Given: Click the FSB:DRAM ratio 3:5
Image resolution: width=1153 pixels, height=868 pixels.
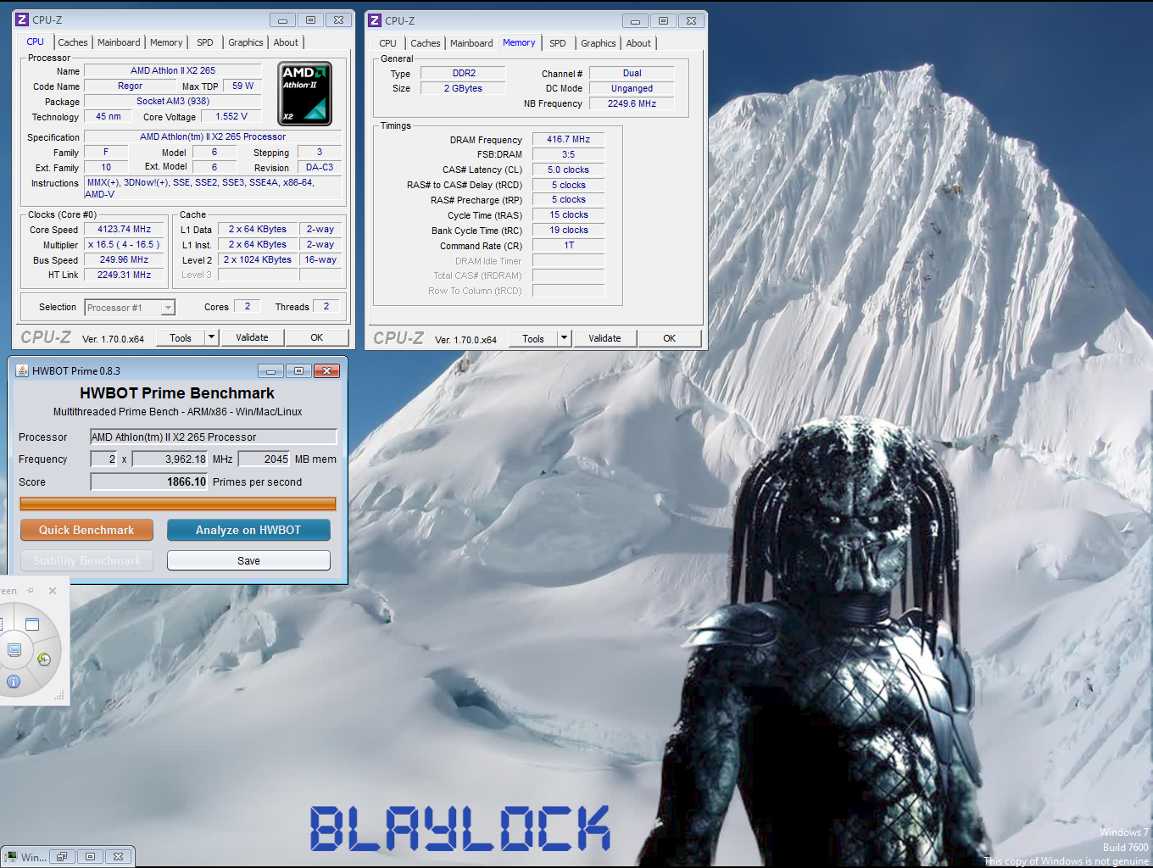Looking at the screenshot, I should point(568,154).
